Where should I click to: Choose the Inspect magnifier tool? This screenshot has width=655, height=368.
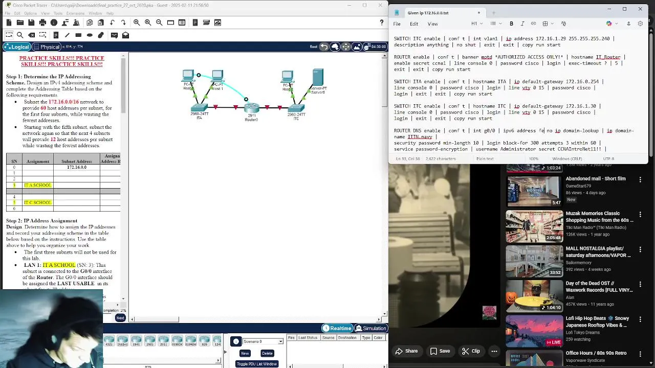20,35
